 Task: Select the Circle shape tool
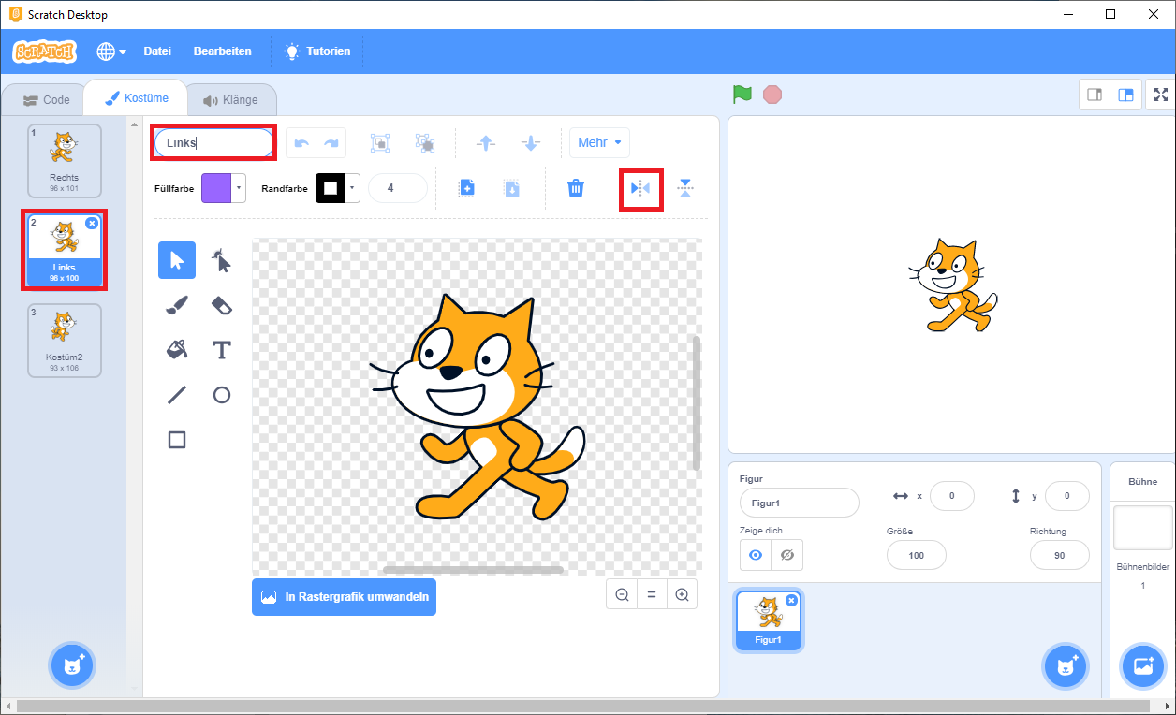[x=222, y=395]
